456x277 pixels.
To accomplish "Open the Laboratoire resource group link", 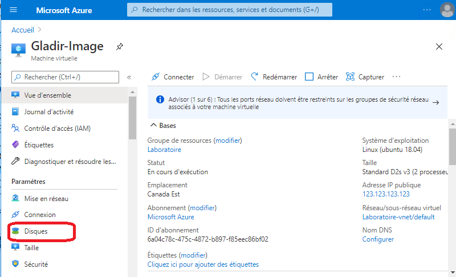I will click(x=164, y=150).
